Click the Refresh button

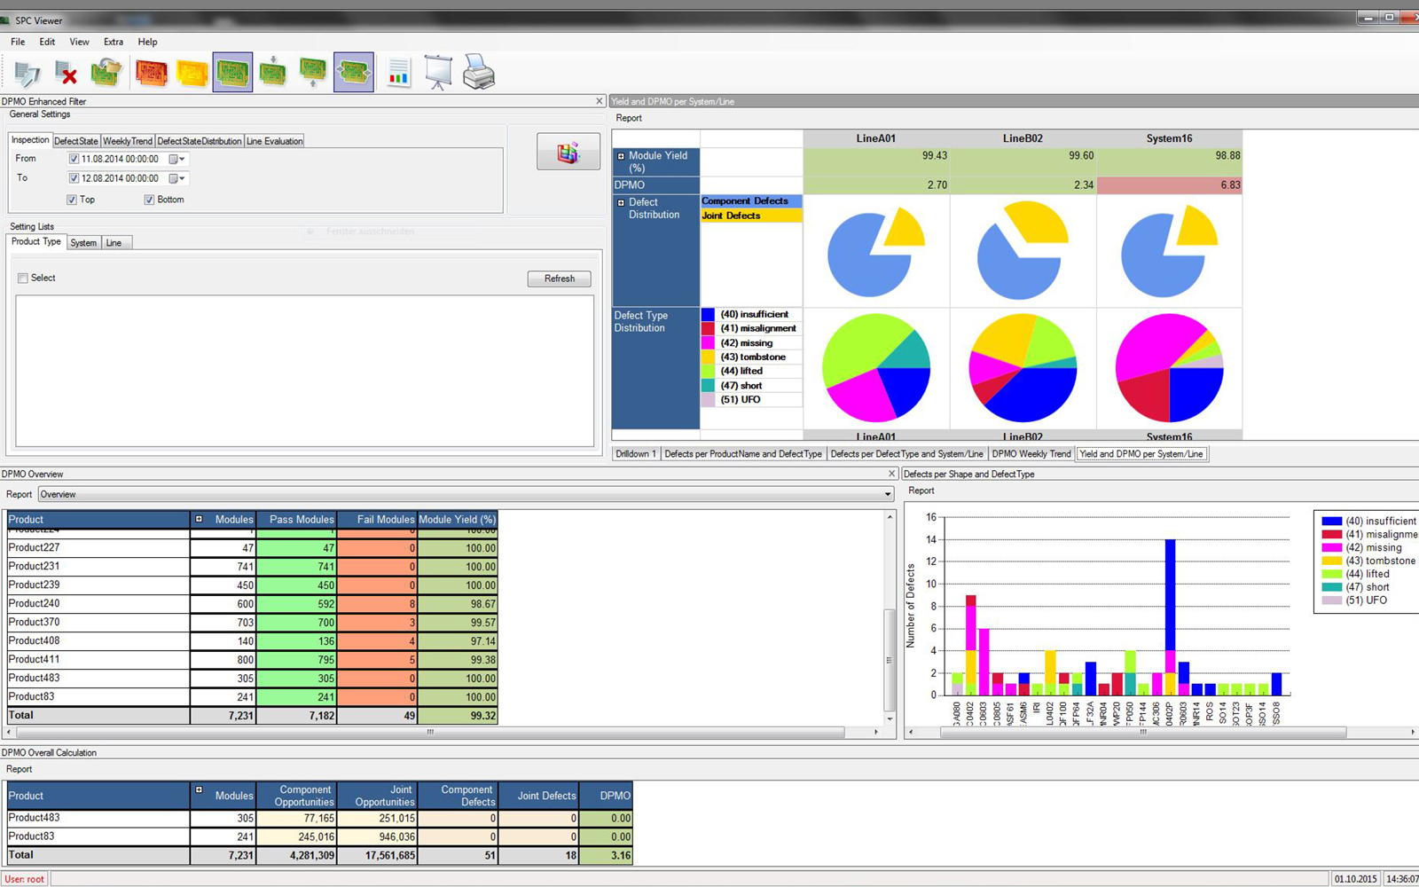coord(559,279)
